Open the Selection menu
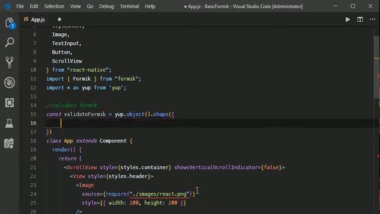The height and width of the screenshot is (214, 380). click(54, 7)
